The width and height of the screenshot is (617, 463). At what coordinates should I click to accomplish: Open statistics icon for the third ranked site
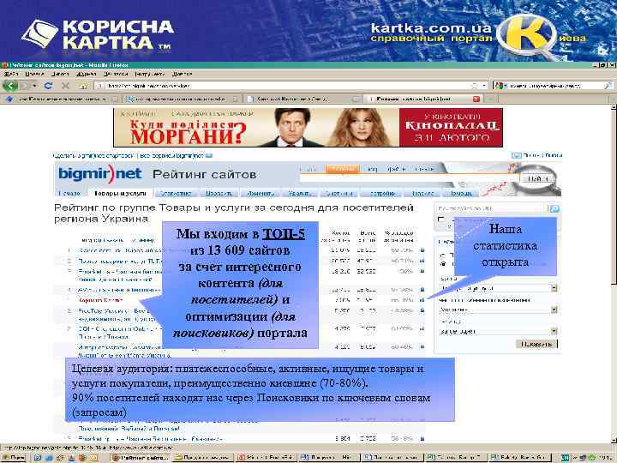point(422,271)
